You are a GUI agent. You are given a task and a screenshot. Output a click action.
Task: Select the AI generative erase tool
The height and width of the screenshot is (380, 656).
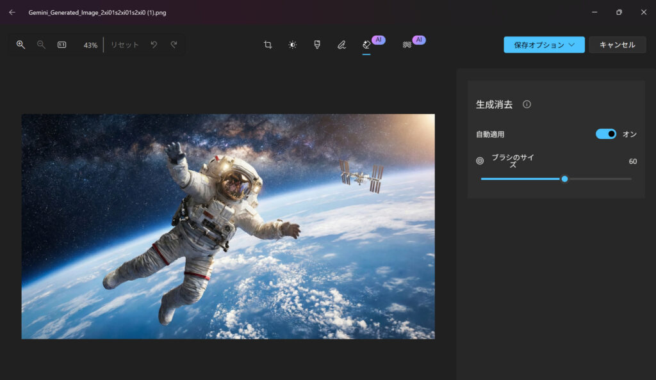[x=366, y=45]
